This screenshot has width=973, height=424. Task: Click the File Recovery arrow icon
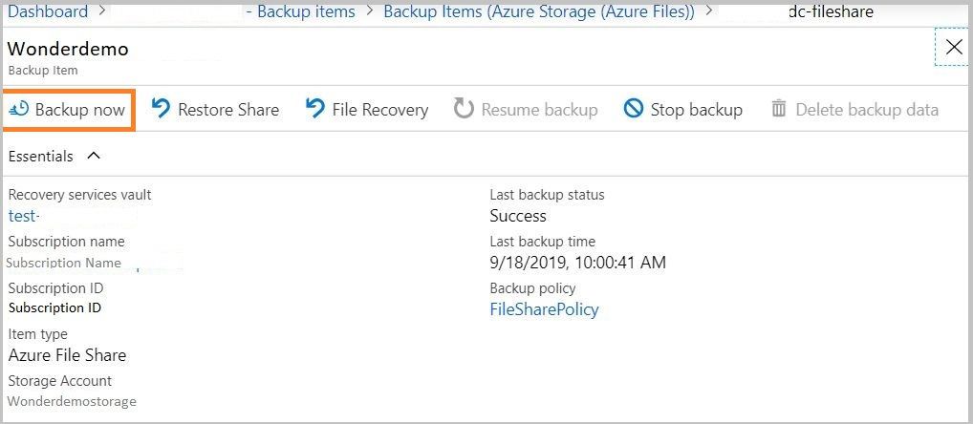point(315,109)
